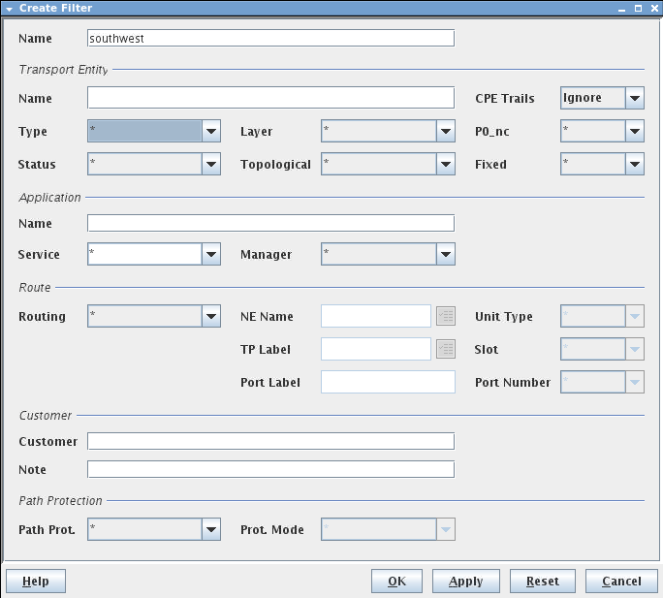
Task: Cancel the Create Filter dialog
Action: click(x=621, y=581)
